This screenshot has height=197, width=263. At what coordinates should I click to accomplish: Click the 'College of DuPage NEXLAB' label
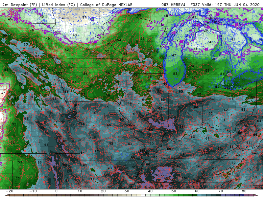(106, 5)
